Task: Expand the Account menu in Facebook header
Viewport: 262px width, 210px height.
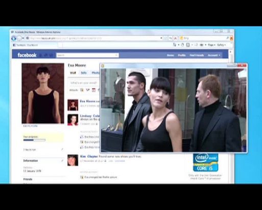Action: tap(214, 55)
